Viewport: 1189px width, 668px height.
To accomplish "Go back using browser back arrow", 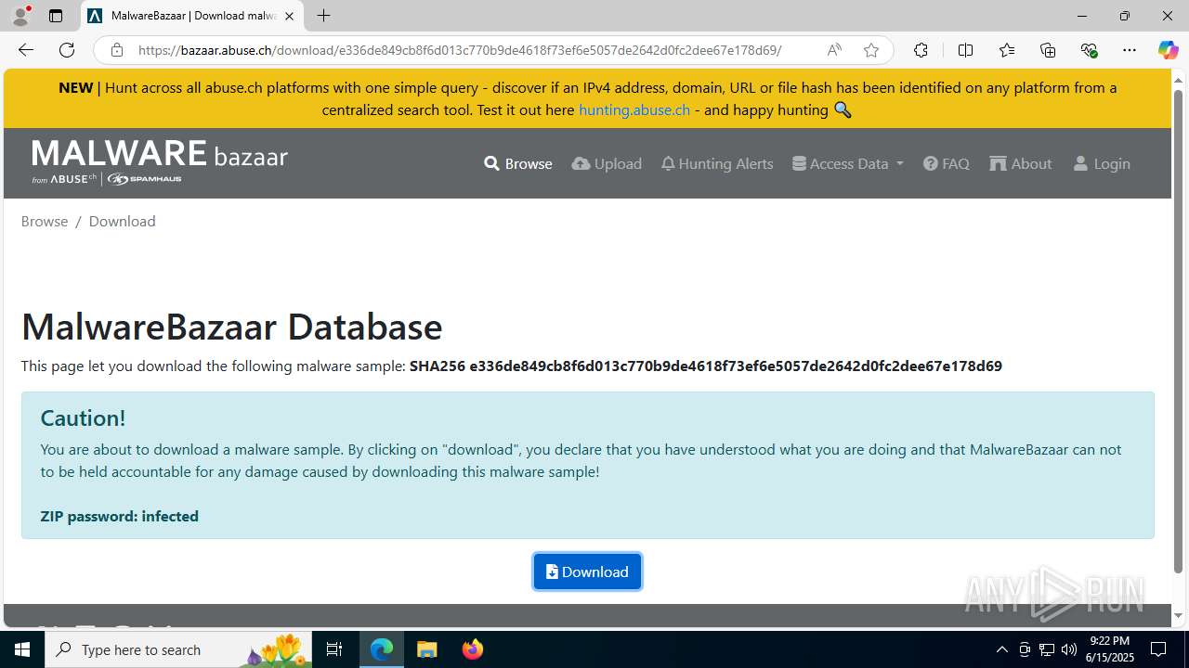I will 25,50.
